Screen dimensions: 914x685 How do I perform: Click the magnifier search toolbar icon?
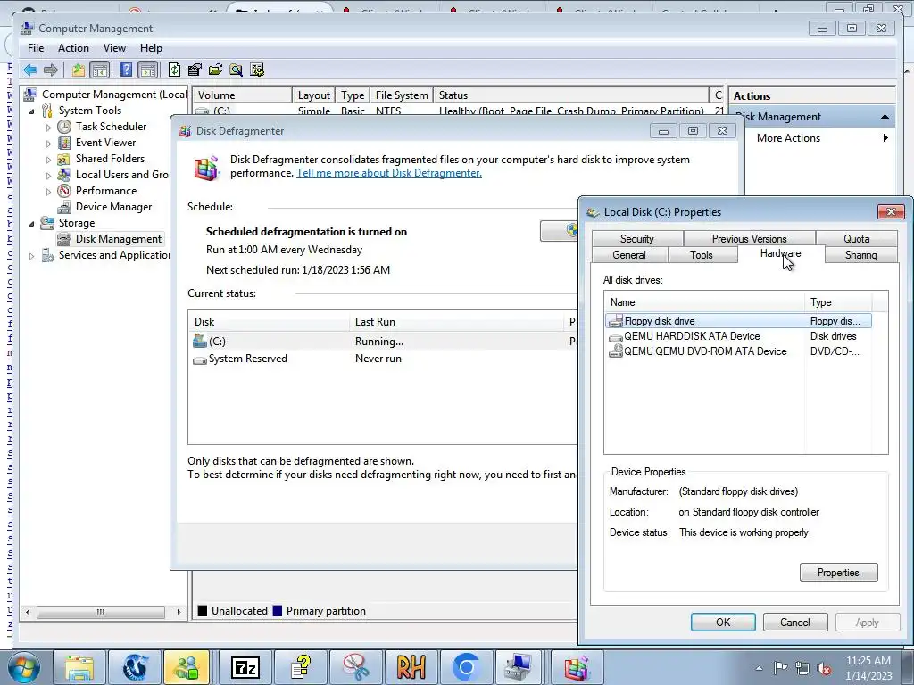point(236,70)
